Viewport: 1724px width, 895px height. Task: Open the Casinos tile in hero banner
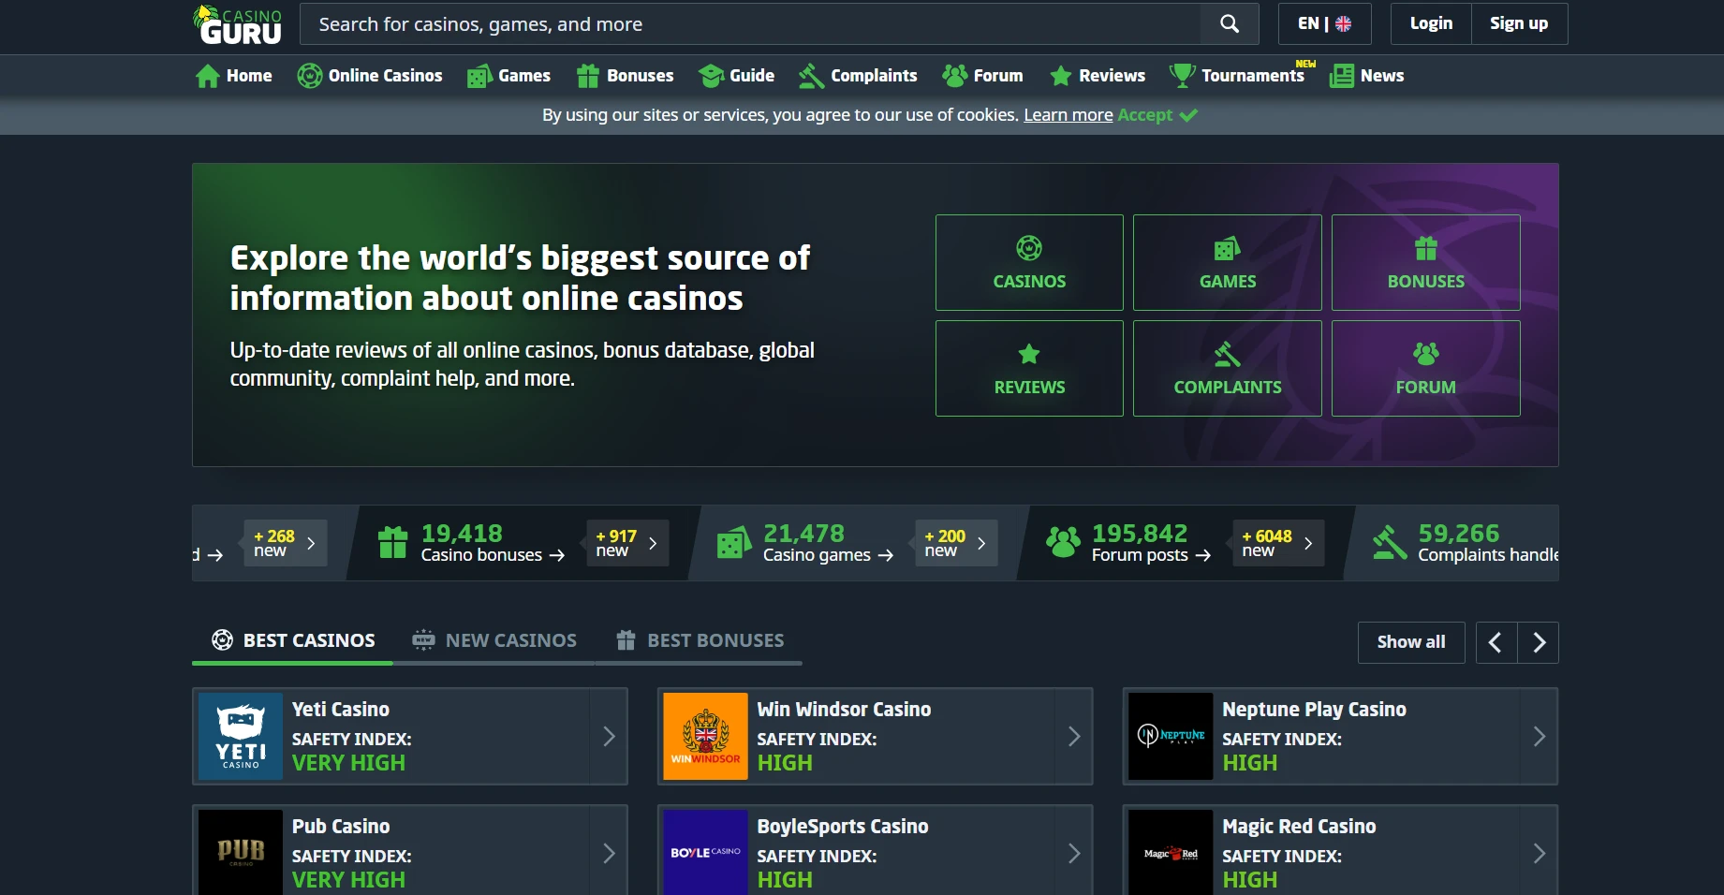(1028, 263)
